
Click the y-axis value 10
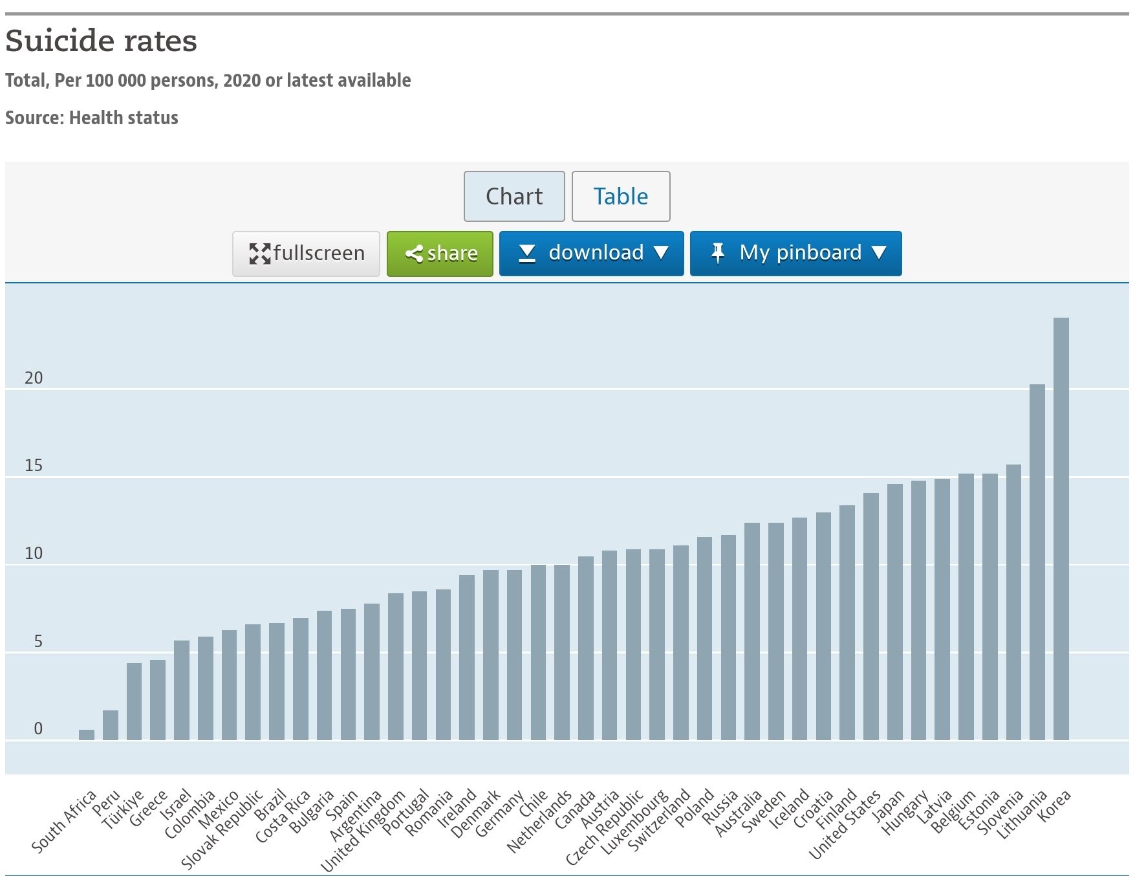tap(34, 553)
